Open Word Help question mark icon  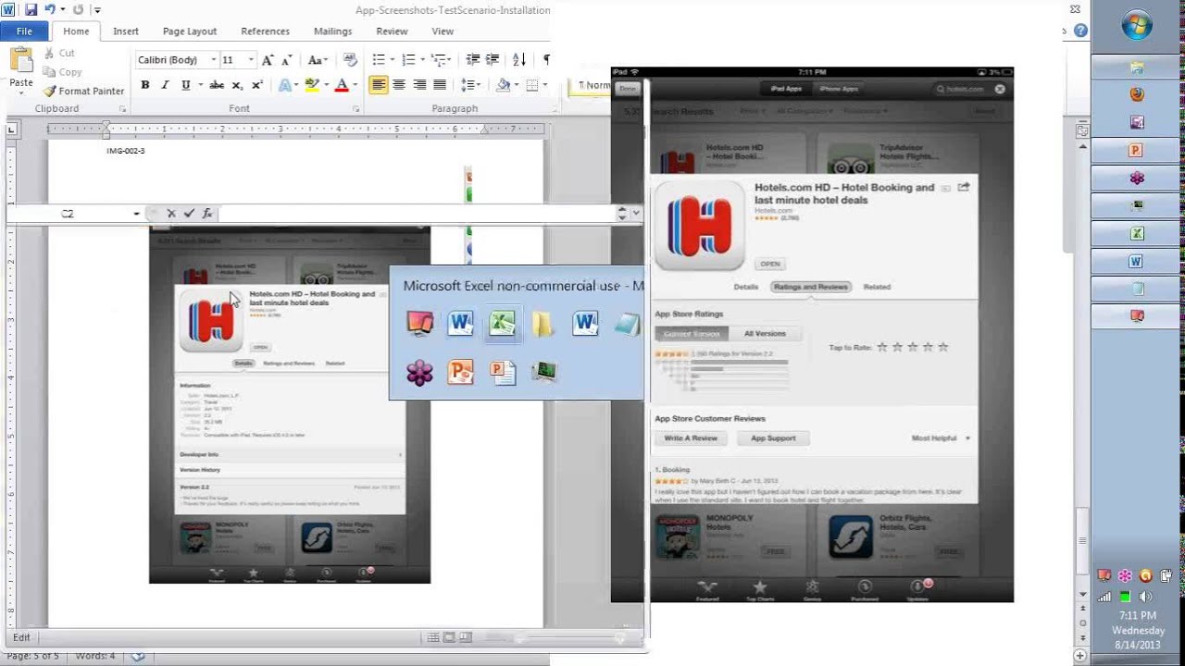pos(1080,31)
